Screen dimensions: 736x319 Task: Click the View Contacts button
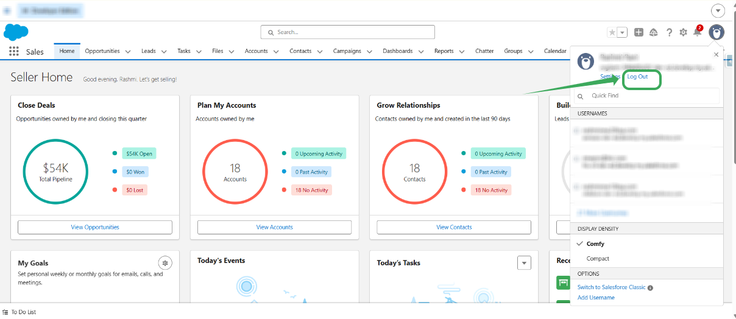click(454, 227)
